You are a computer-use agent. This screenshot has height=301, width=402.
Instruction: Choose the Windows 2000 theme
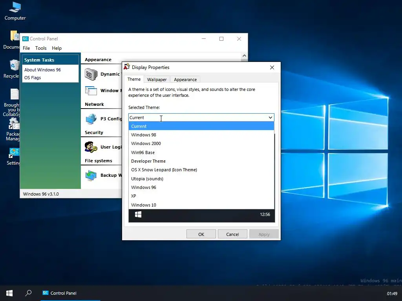[x=201, y=143]
